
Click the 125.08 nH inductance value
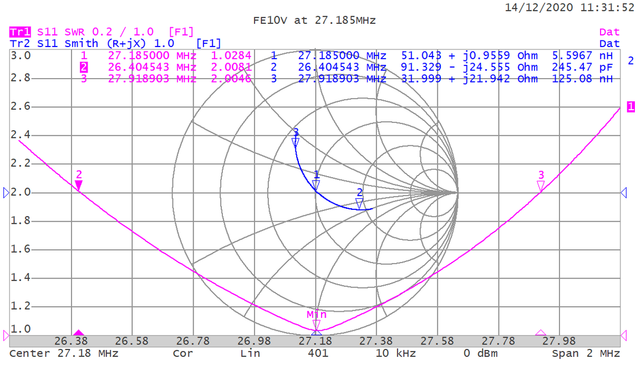[582, 79]
